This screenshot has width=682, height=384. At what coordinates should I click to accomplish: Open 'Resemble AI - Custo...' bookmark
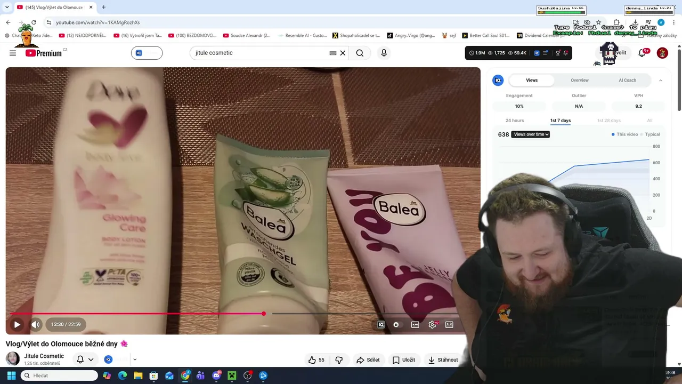click(302, 36)
